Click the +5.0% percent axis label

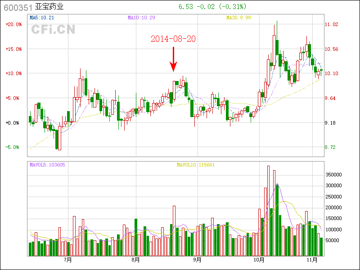click(x=13, y=98)
